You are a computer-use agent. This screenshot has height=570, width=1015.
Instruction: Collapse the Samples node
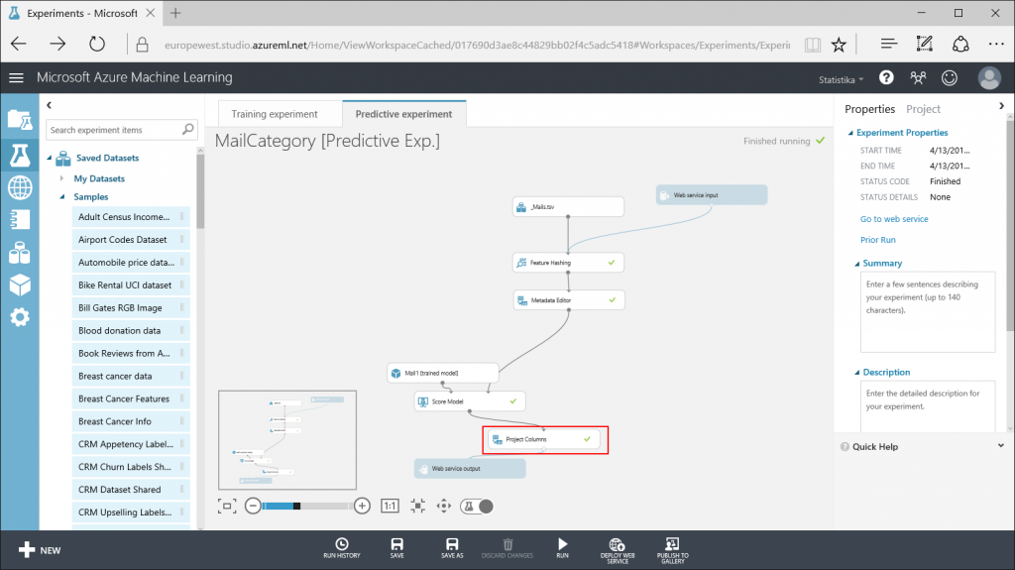62,197
